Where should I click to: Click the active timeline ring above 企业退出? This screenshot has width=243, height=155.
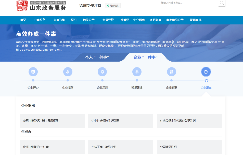(x=207, y=81)
